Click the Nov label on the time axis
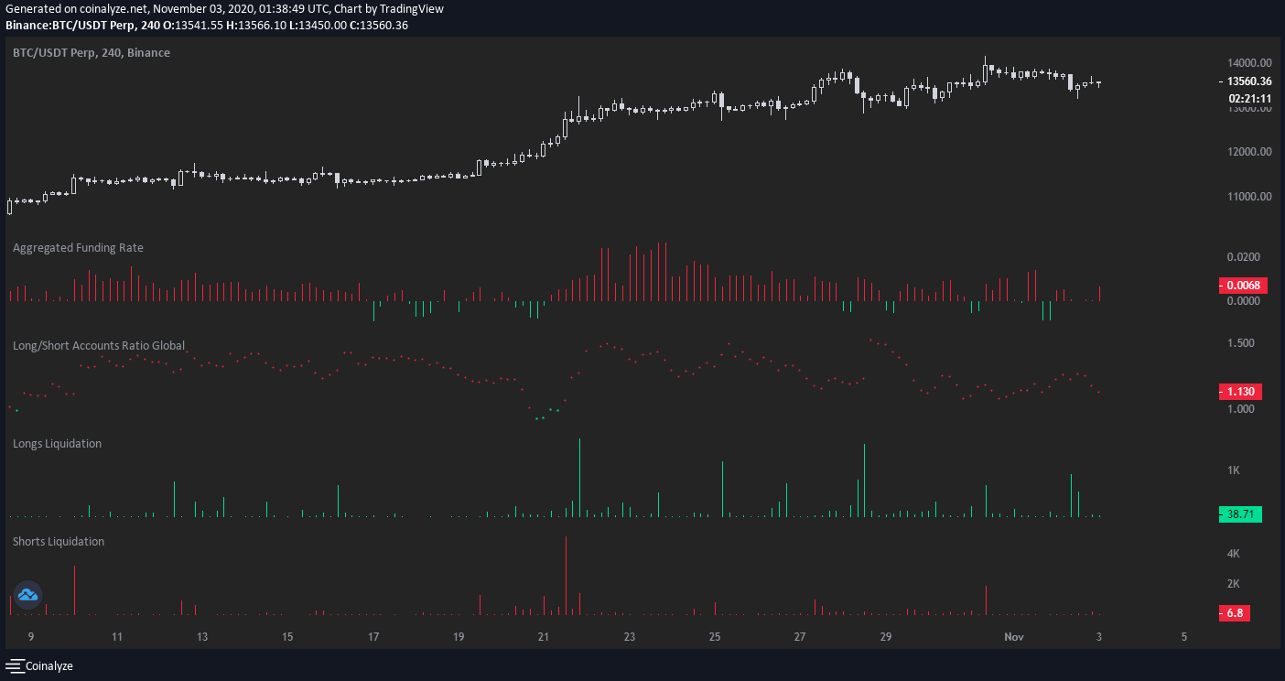The width and height of the screenshot is (1285, 681). [x=1013, y=637]
